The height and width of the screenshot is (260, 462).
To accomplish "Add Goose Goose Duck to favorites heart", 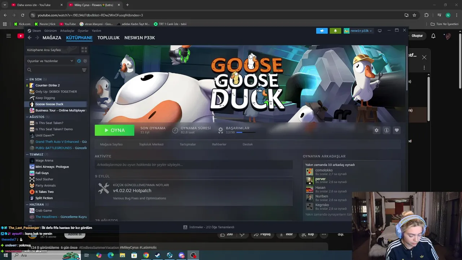I will pyautogui.click(x=397, y=130).
